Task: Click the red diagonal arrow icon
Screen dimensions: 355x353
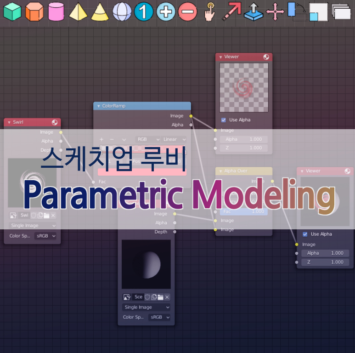Action: 231,11
